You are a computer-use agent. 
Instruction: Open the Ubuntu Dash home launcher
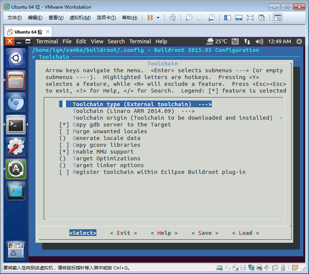(16, 59)
